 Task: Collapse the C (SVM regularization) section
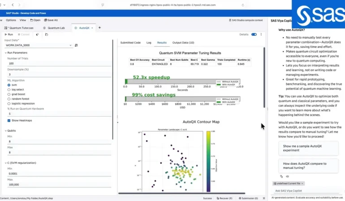[x=6, y=163]
